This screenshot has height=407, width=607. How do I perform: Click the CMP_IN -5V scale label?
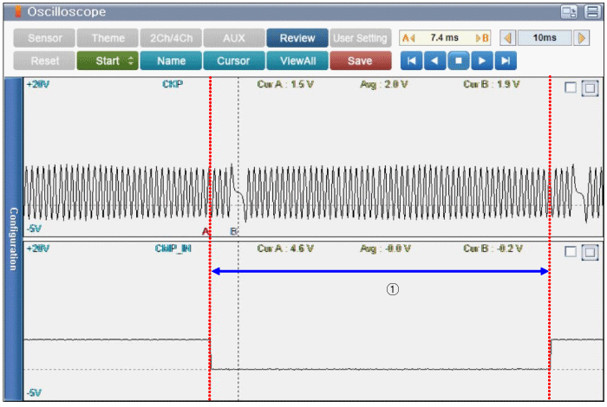(34, 392)
